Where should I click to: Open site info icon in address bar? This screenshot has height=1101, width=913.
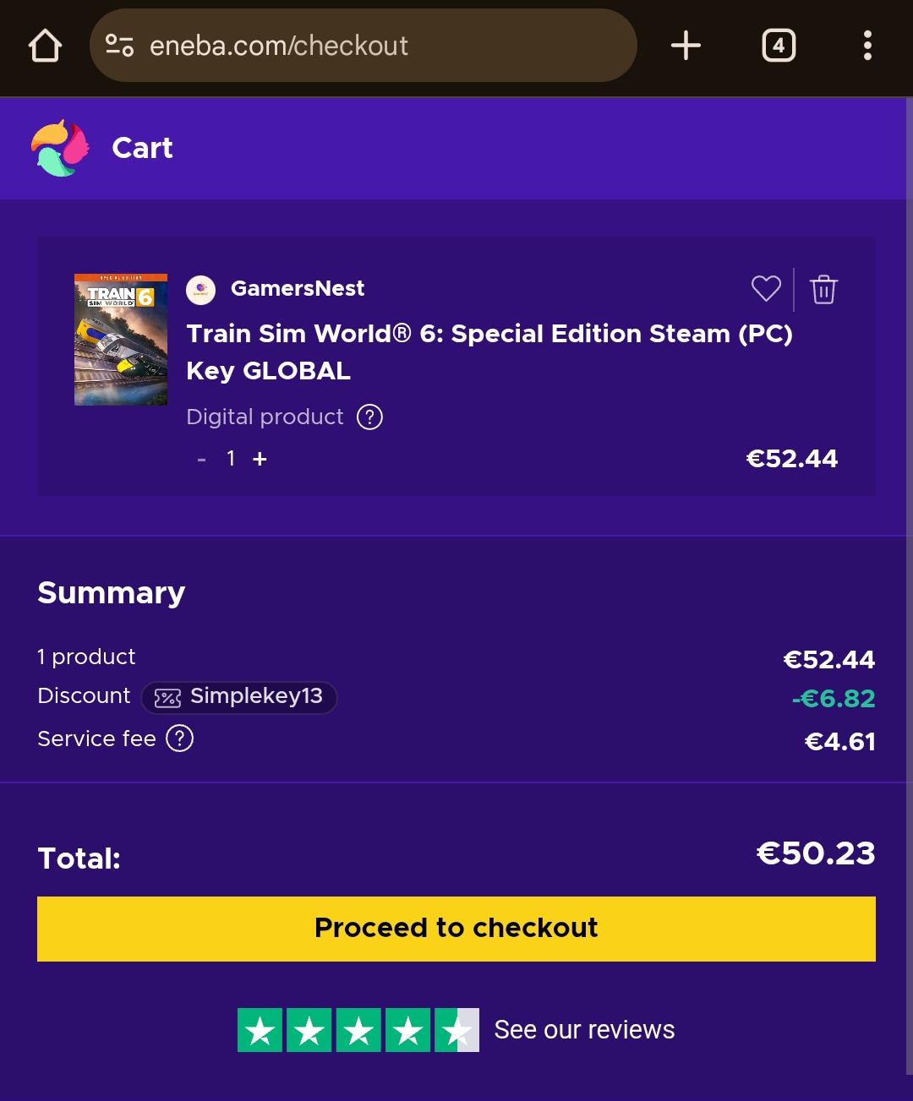coord(119,46)
